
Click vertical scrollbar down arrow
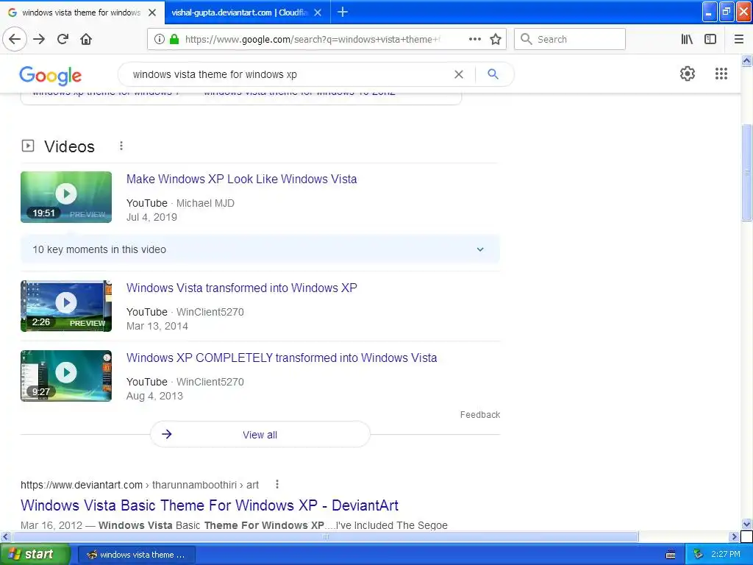pyautogui.click(x=746, y=524)
